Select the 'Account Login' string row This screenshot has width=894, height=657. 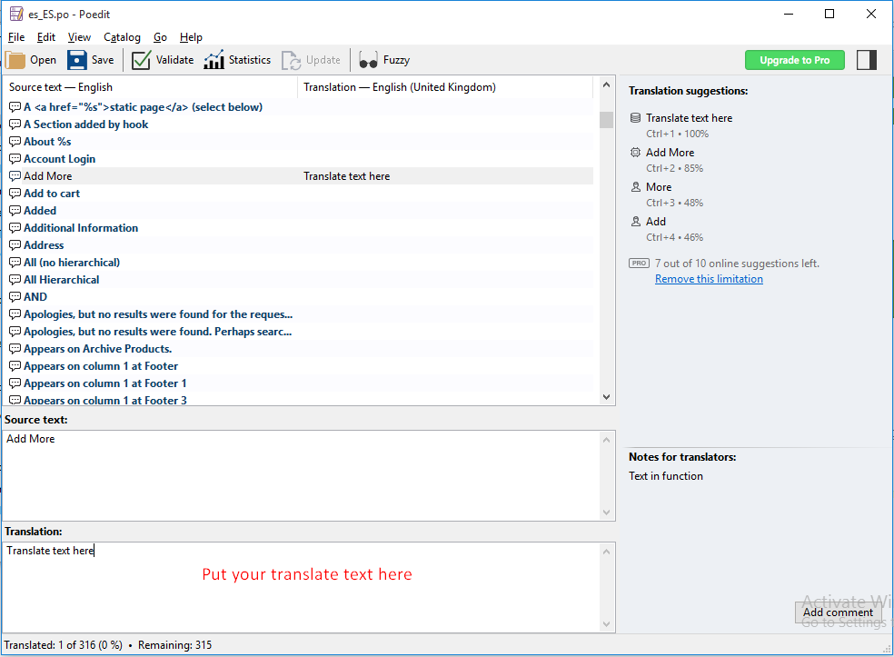pyautogui.click(x=298, y=158)
